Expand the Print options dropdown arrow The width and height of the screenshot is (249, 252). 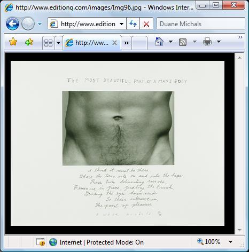219,42
